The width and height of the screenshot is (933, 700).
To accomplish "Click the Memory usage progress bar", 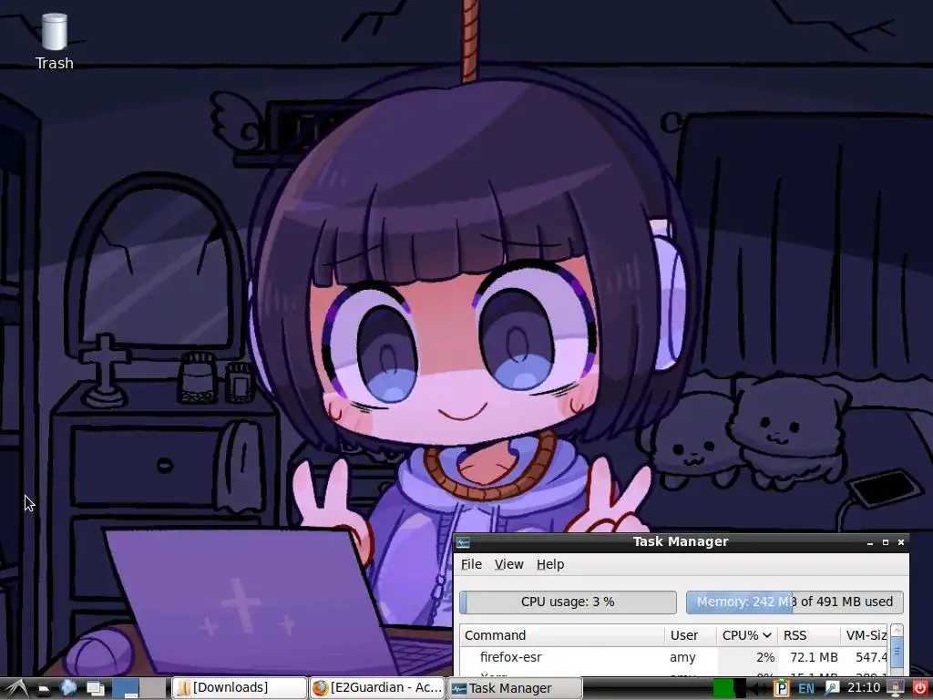I will coord(795,602).
